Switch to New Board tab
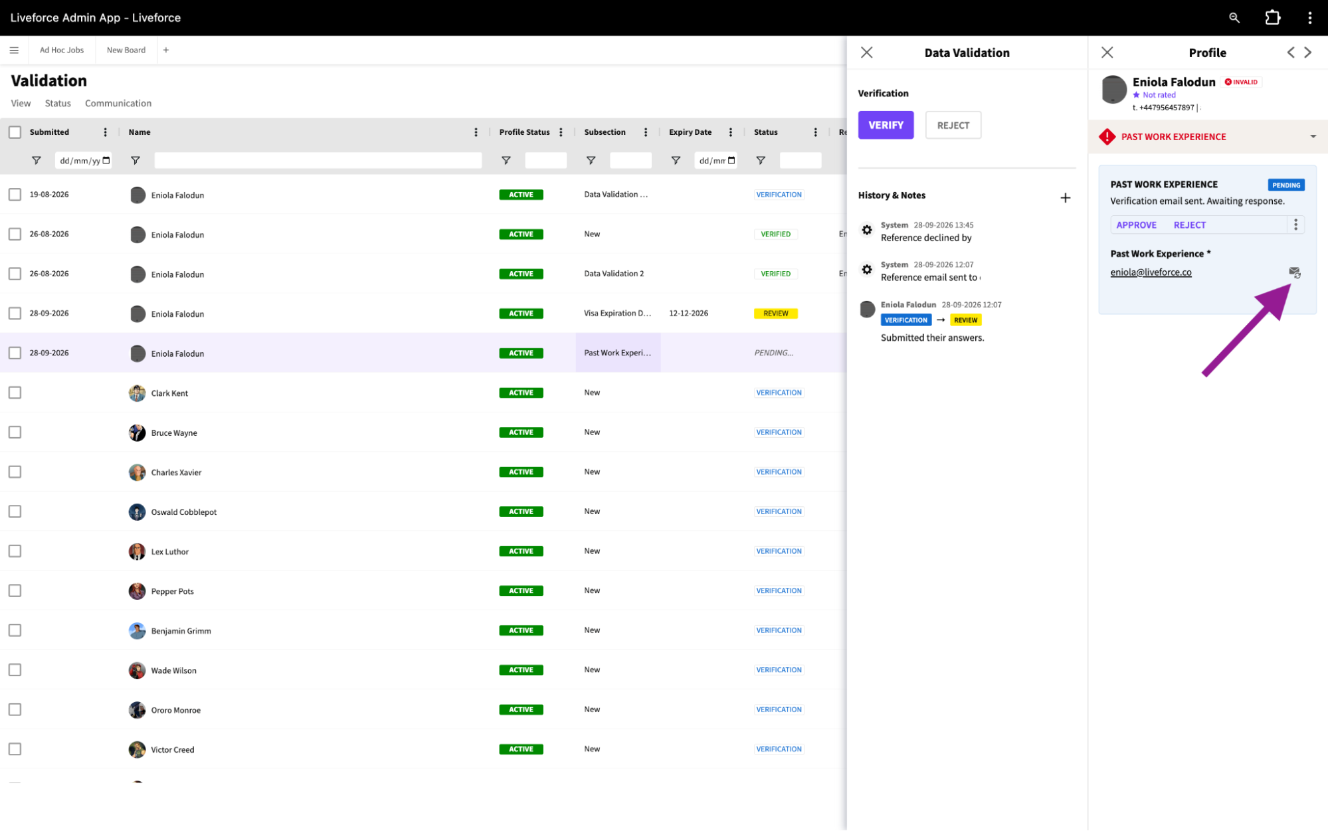This screenshot has width=1328, height=831. point(126,50)
